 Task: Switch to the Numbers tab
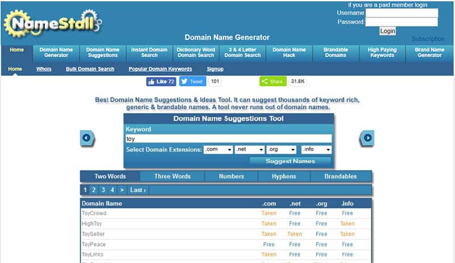click(231, 176)
